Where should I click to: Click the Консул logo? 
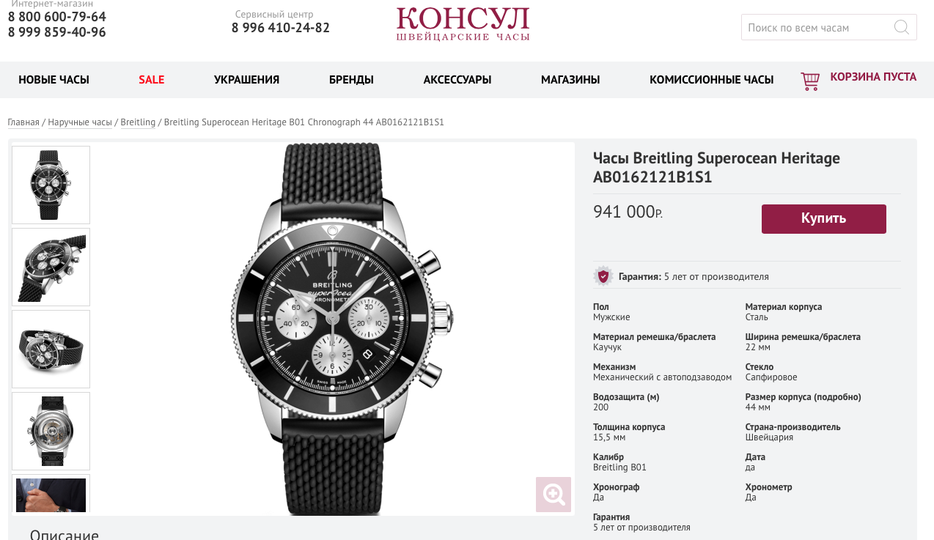pos(463,24)
